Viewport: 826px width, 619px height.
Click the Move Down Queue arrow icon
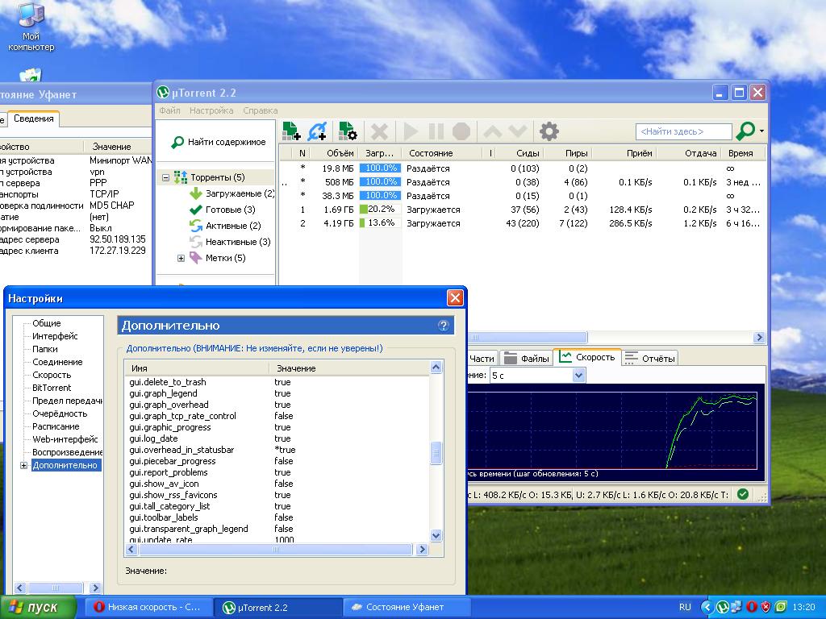(517, 131)
